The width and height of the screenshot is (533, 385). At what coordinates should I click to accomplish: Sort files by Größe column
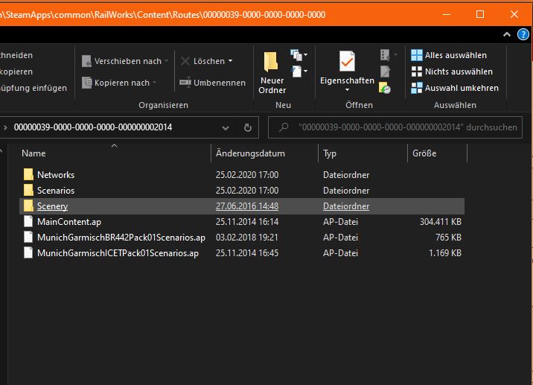point(424,153)
